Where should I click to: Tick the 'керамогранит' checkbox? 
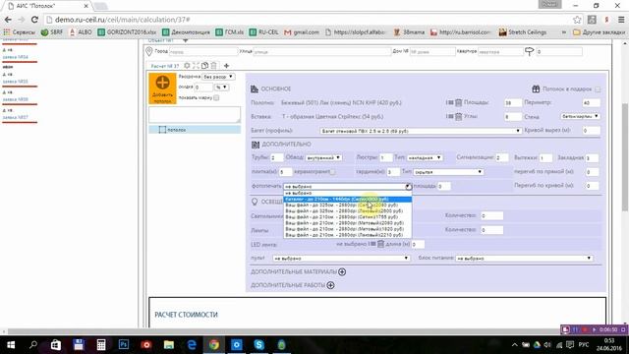pos(332,172)
